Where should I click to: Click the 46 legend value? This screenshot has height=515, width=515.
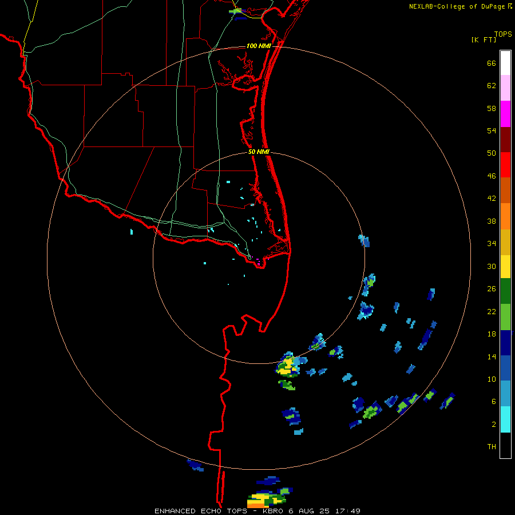[x=492, y=176]
